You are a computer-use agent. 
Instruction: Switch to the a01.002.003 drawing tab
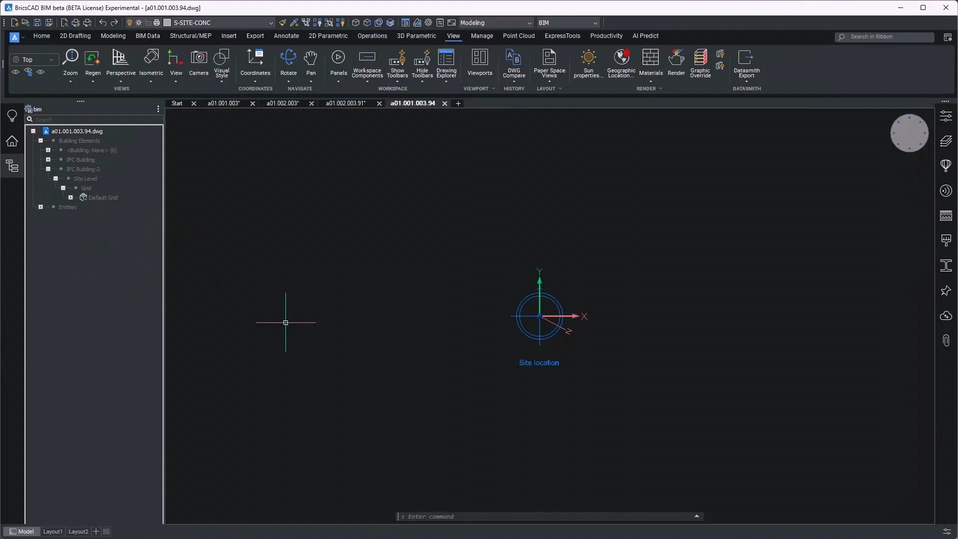(x=282, y=103)
